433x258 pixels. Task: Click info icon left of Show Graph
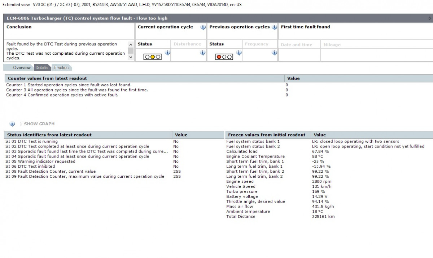click(12, 124)
